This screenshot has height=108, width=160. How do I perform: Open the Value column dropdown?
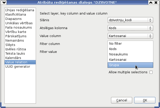click(130, 36)
